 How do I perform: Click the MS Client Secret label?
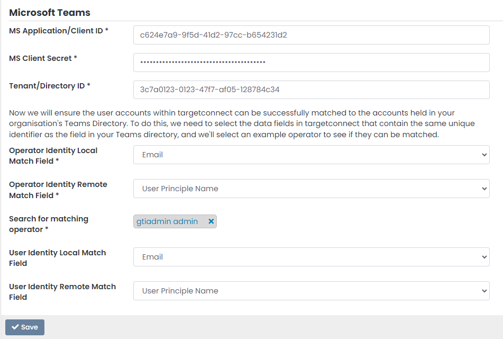tap(43, 58)
